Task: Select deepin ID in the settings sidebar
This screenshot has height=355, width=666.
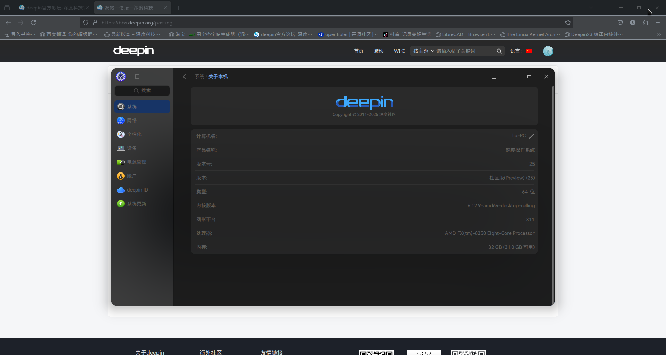Action: coord(142,190)
